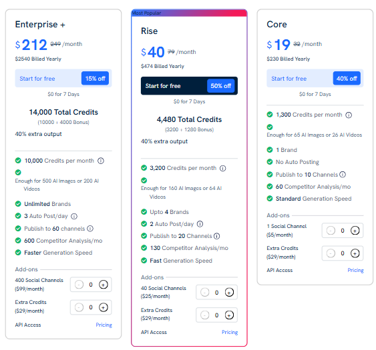Click the Most Popular banner label
This screenshot has width=376, height=350.
(x=146, y=13)
